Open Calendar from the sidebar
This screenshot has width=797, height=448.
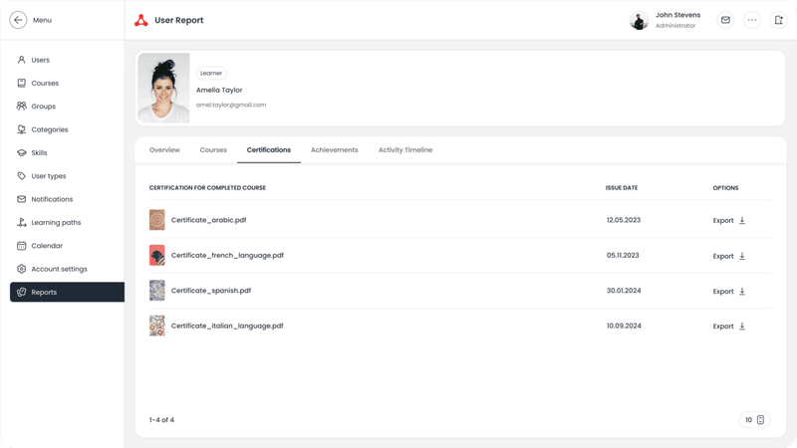(47, 246)
